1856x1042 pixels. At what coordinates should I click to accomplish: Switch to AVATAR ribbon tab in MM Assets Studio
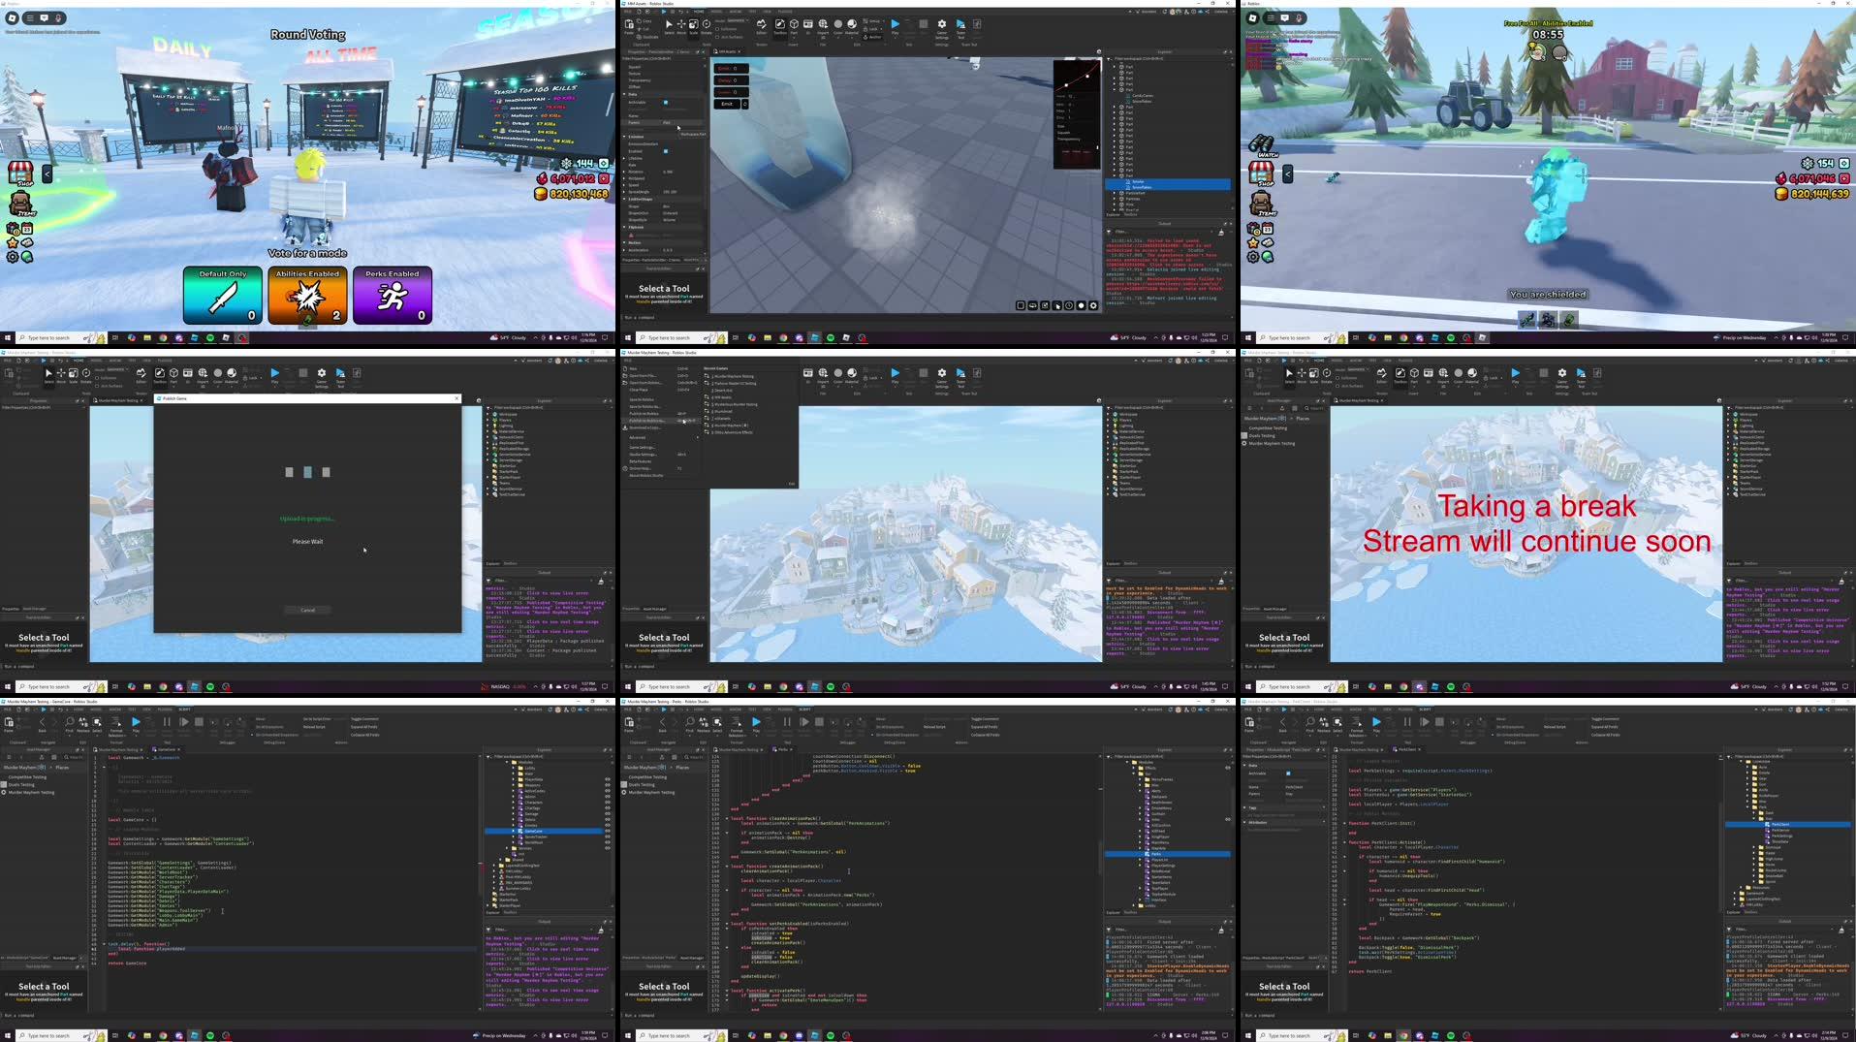point(736,12)
